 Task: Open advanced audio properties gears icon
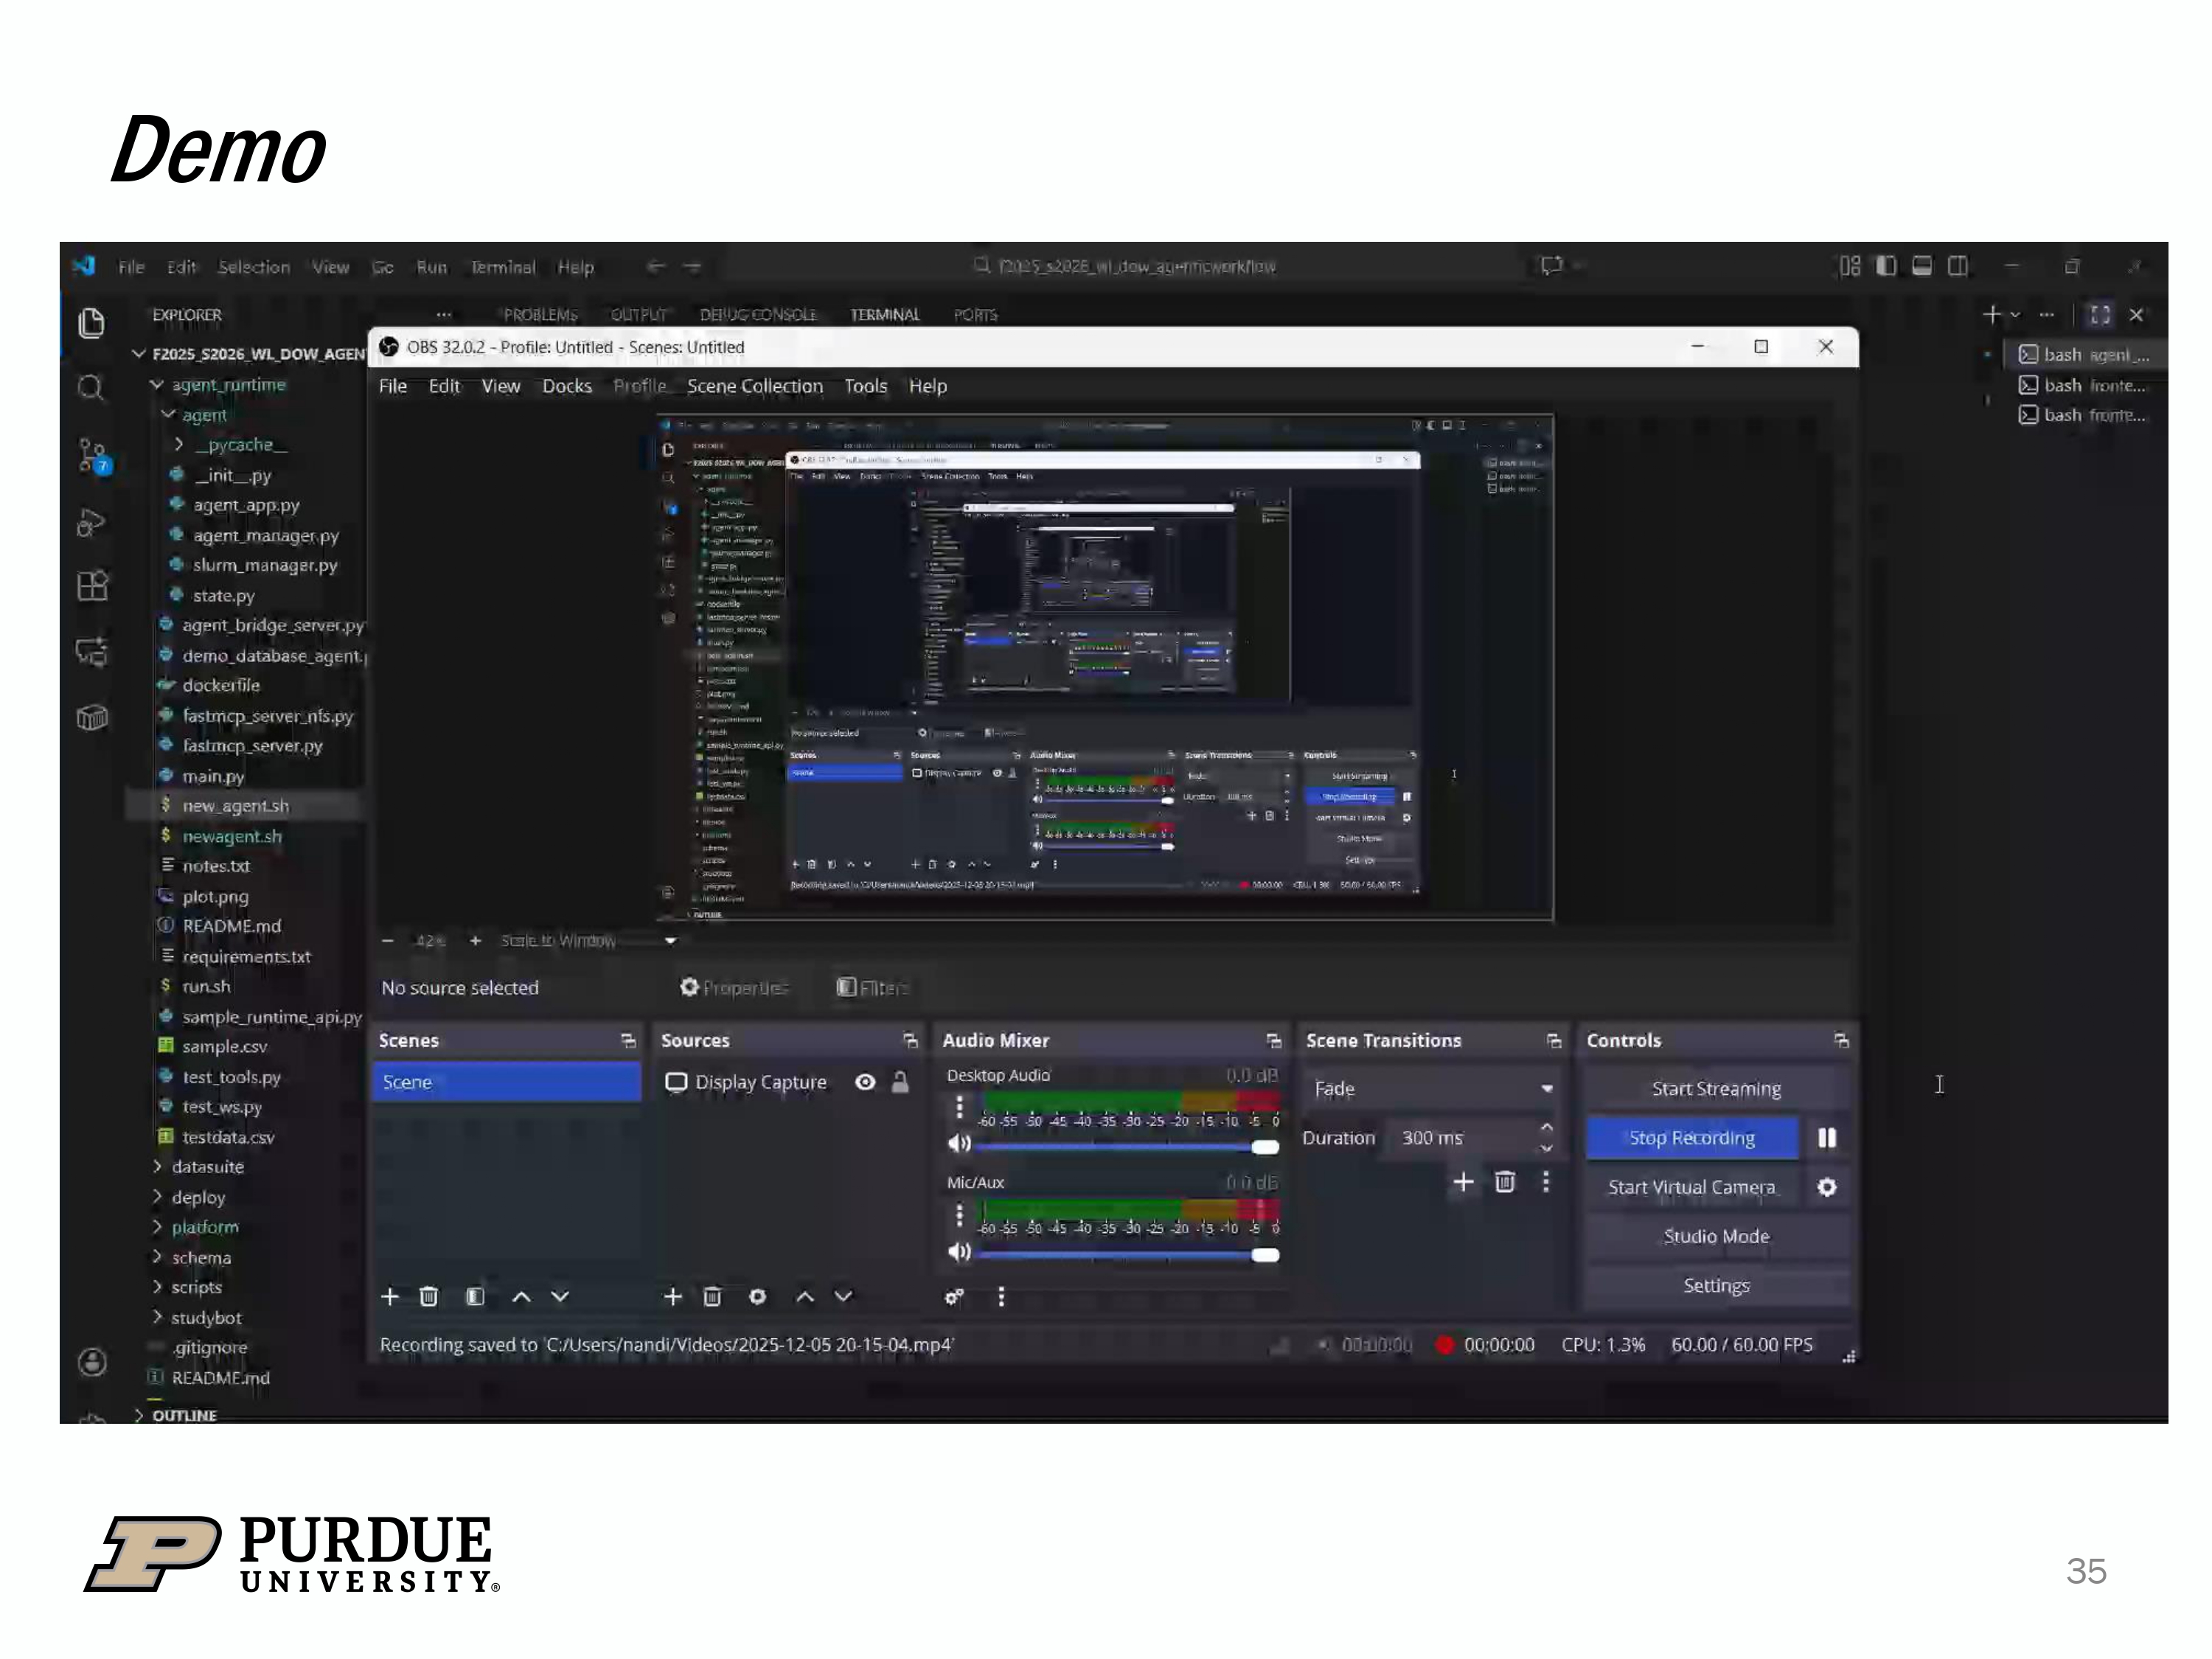pyautogui.click(x=954, y=1297)
